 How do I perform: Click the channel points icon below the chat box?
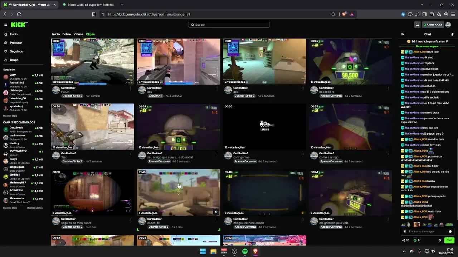click(x=405, y=240)
